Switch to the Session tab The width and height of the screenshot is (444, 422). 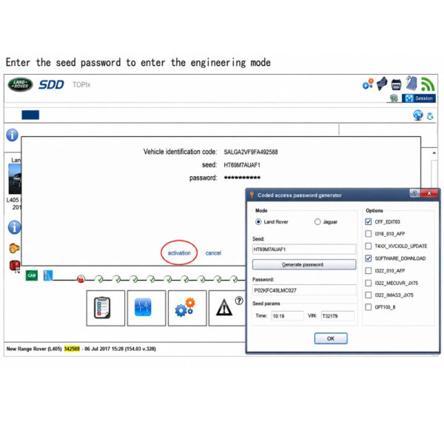(419, 98)
